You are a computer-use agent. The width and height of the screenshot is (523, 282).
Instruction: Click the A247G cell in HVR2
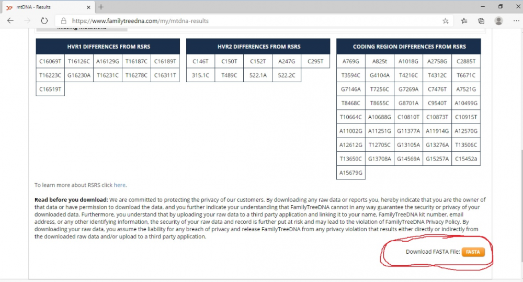[287, 61]
